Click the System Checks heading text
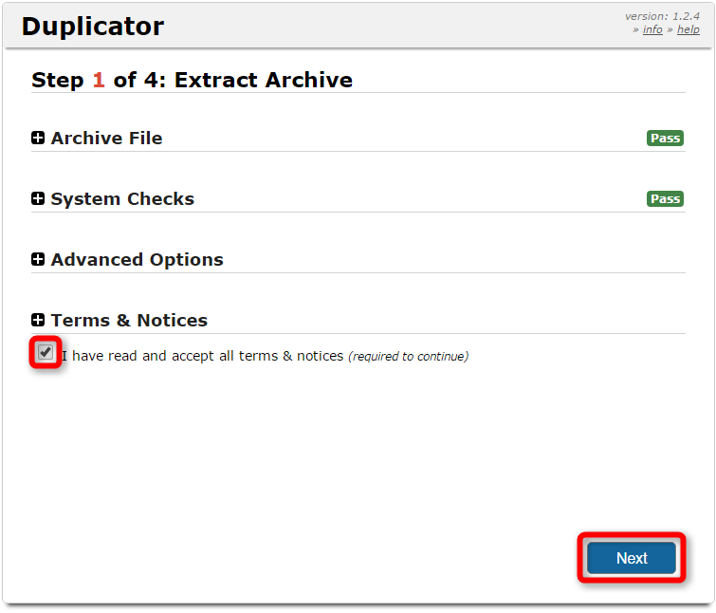Viewport: 716px width, 613px height. coord(122,198)
